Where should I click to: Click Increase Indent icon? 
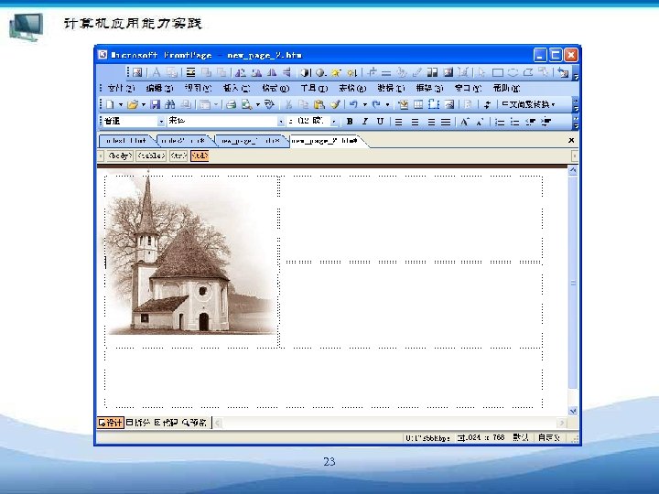click(x=546, y=122)
